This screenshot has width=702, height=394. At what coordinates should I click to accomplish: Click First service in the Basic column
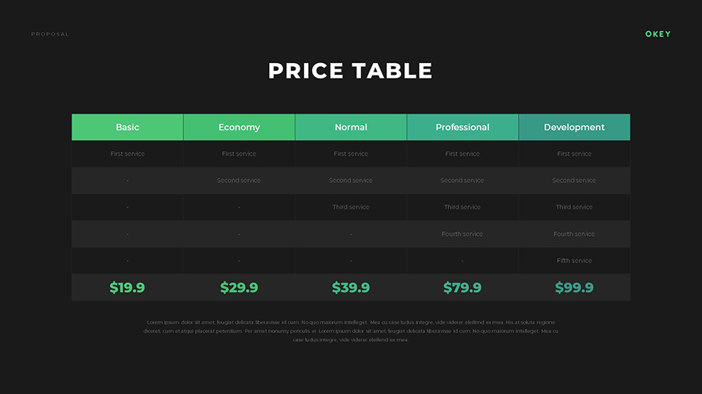[128, 154]
